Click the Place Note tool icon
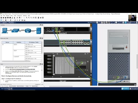This screenshot has width=138, height=103. (11, 20)
